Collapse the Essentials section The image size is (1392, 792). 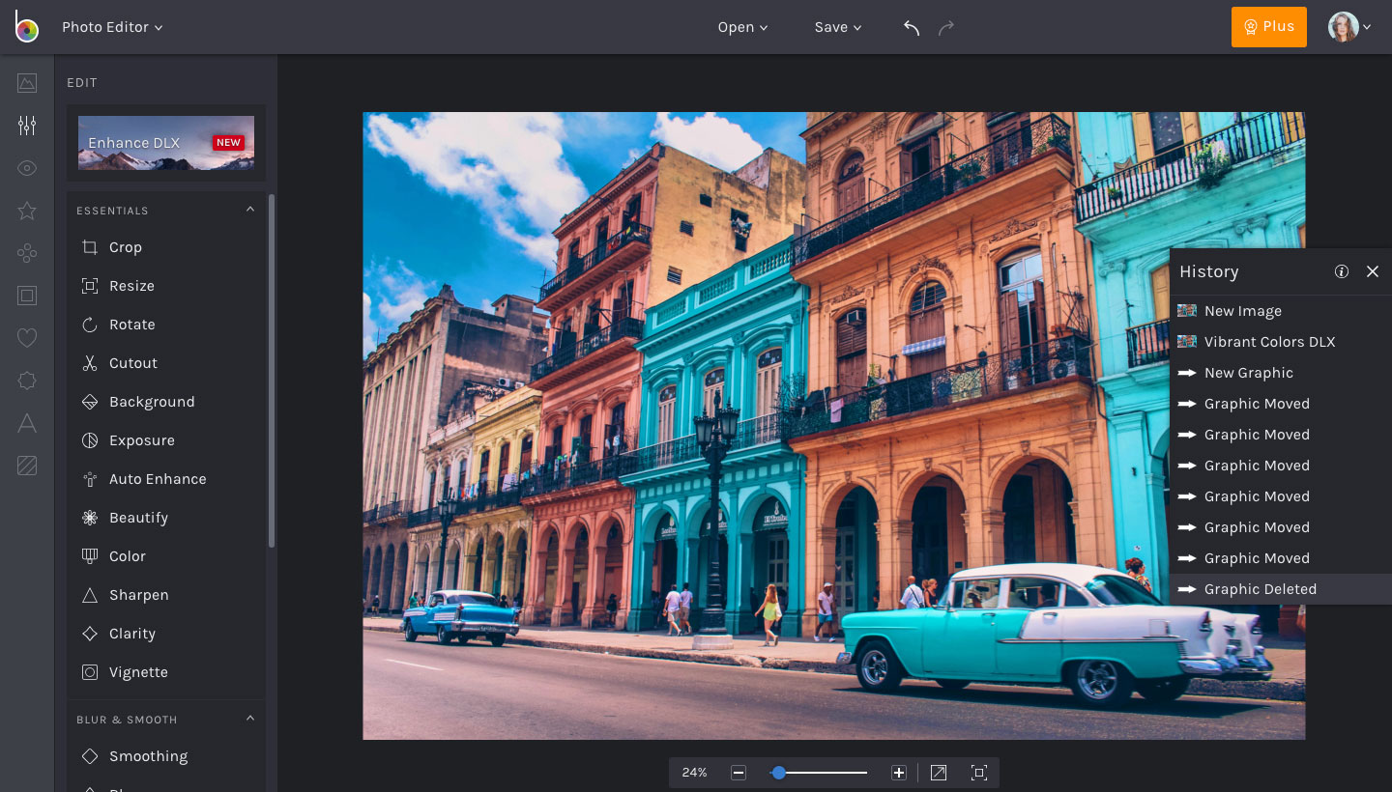[250, 210]
